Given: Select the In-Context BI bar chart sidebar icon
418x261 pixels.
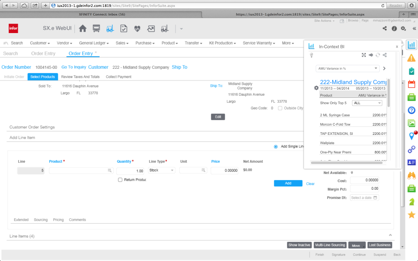Looking at the screenshot, I should [x=411, y=45].
